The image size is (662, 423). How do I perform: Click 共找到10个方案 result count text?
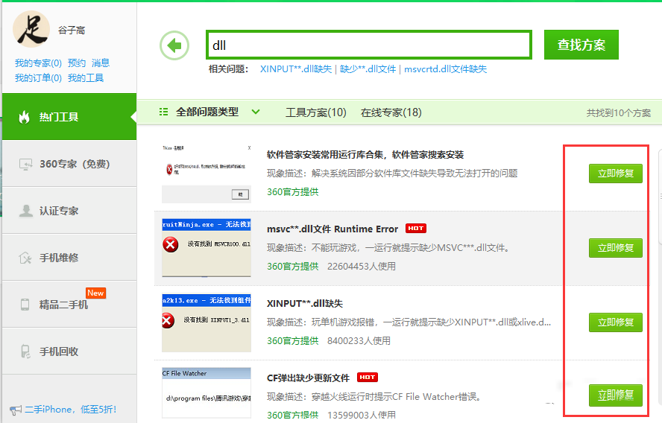point(619,113)
